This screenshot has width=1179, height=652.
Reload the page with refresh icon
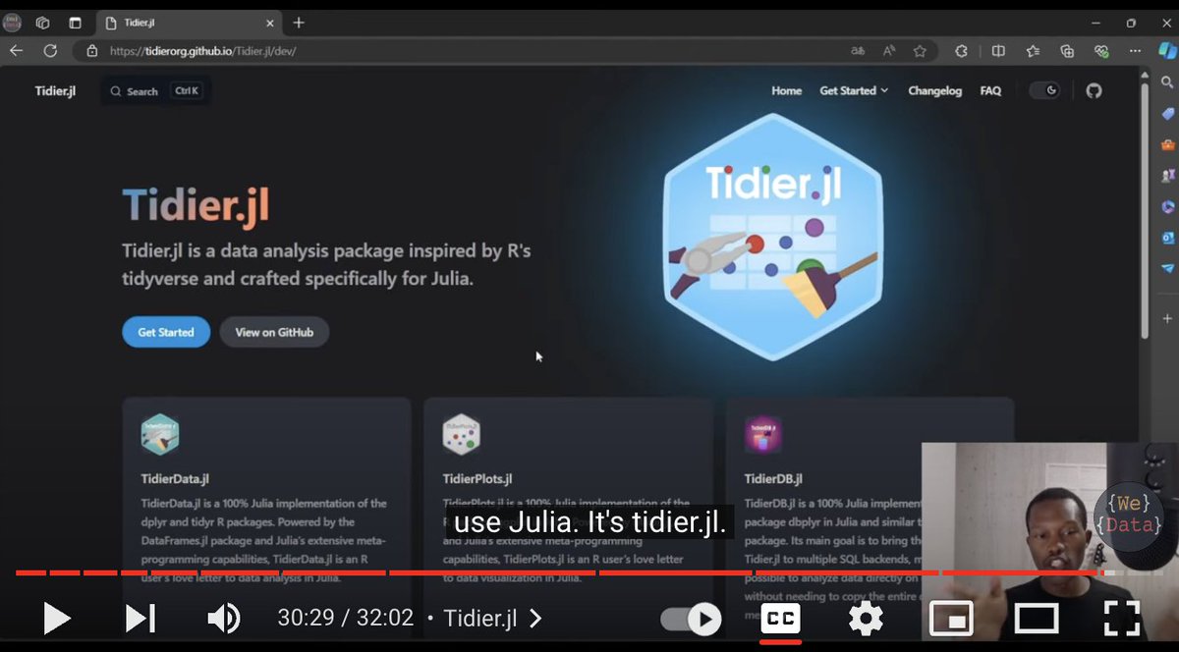(x=50, y=51)
